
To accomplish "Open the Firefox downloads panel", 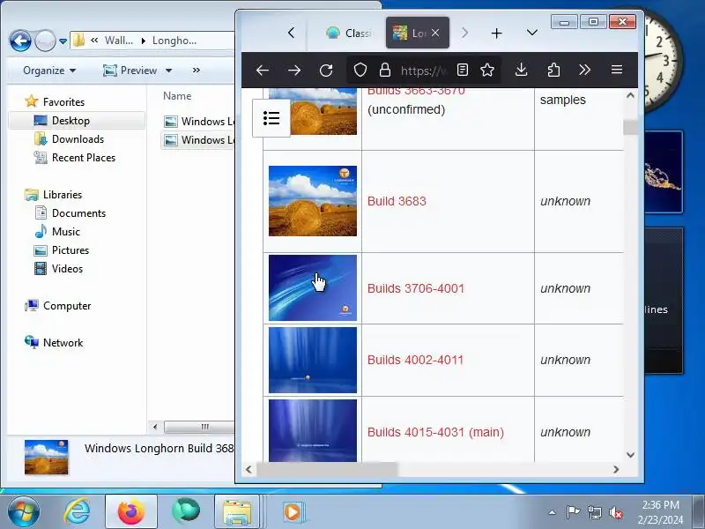I will [521, 70].
